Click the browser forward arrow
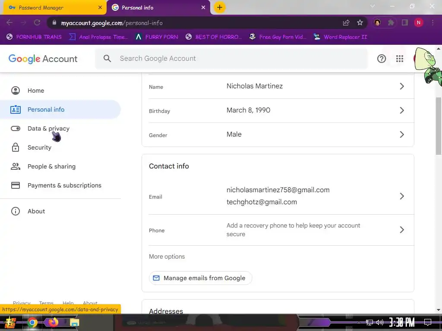The height and width of the screenshot is (331, 442). point(23,22)
